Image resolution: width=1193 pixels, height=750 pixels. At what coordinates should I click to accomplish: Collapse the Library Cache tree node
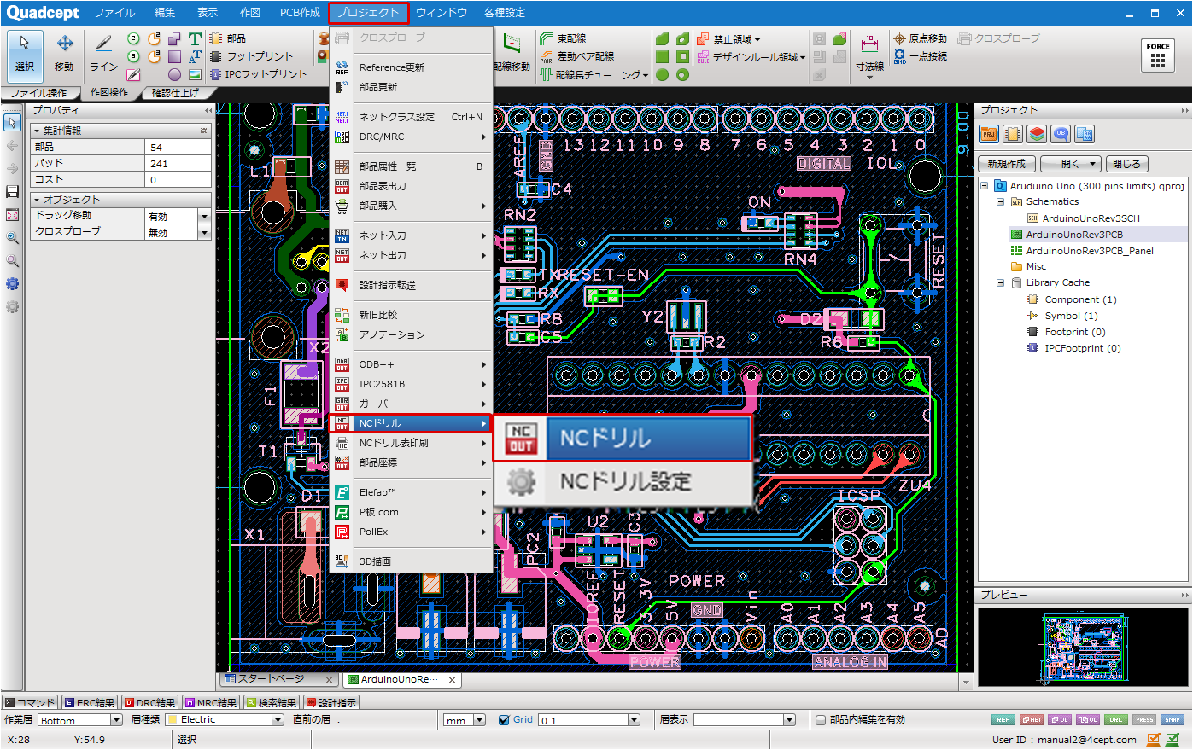[x=1000, y=283]
